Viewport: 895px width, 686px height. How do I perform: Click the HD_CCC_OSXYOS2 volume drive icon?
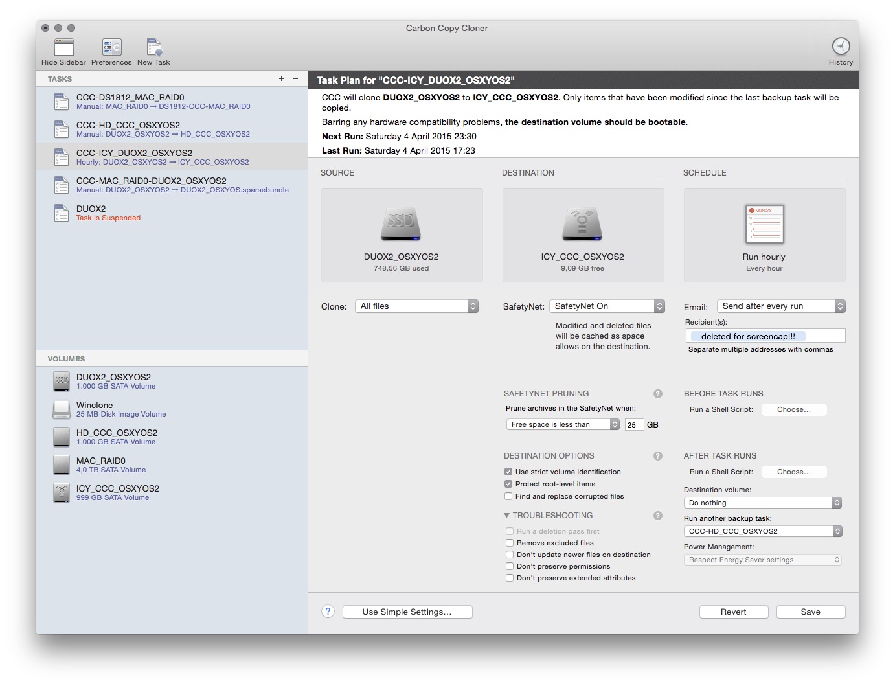pyautogui.click(x=62, y=437)
